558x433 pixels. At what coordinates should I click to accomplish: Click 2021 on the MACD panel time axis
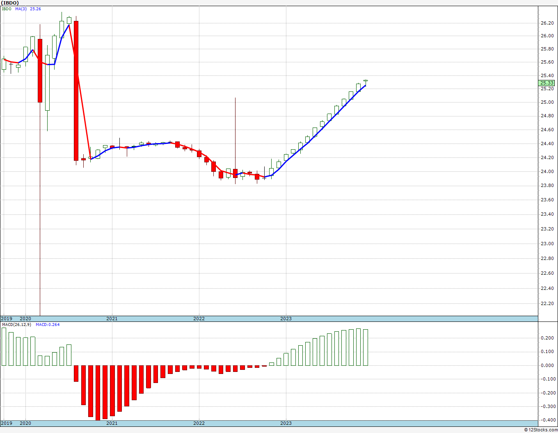(112, 423)
